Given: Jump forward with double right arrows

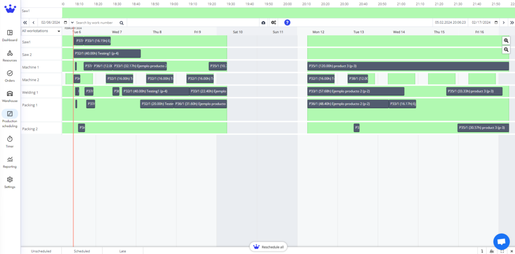Looking at the screenshot, I should point(511,23).
